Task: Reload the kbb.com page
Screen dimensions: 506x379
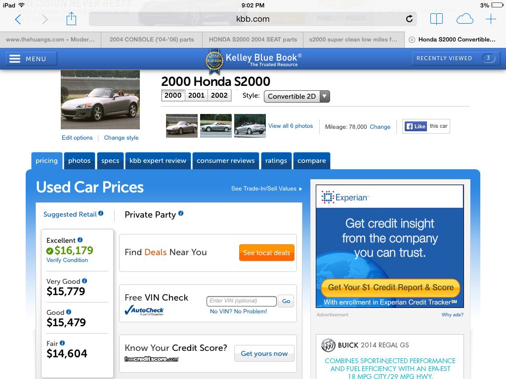Action: pyautogui.click(x=409, y=19)
